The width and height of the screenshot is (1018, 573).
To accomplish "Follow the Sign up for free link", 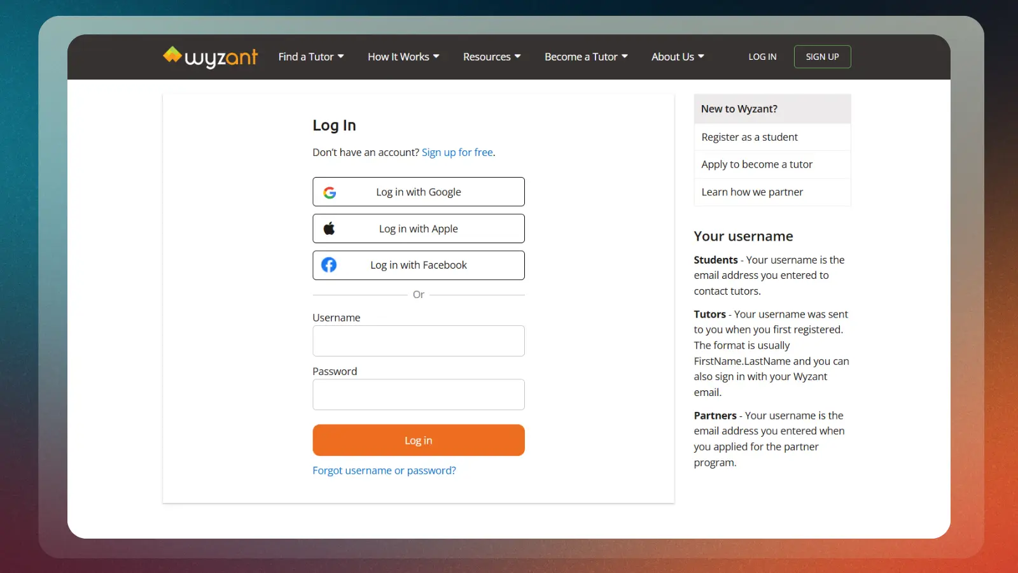I will point(457,152).
